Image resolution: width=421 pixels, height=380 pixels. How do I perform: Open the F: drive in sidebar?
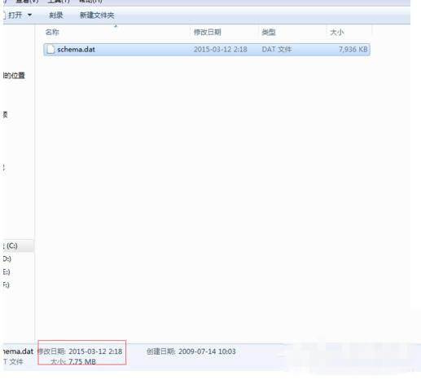pyautogui.click(x=7, y=285)
